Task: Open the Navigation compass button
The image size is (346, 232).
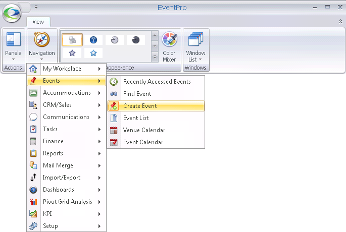Action: tap(42, 47)
